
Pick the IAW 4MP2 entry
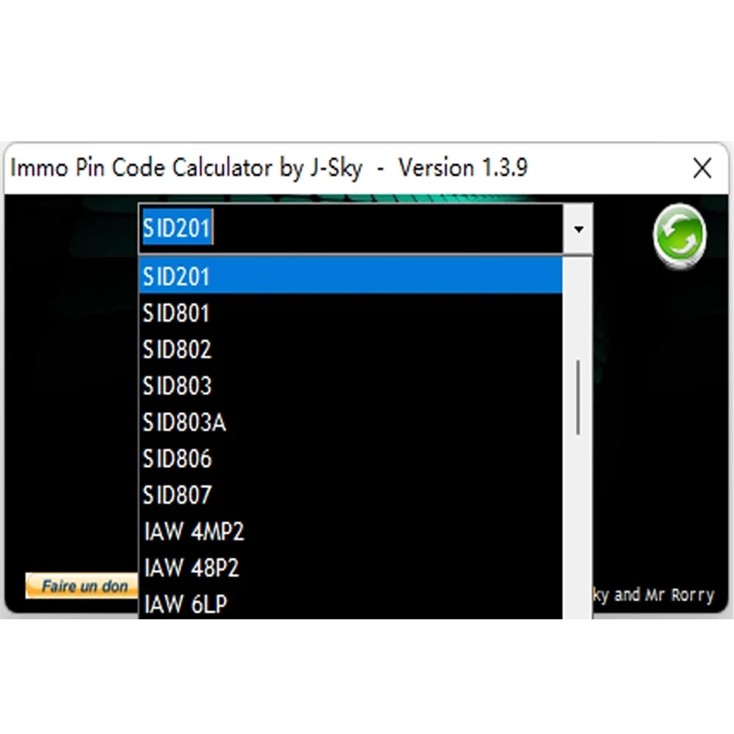tap(351, 532)
